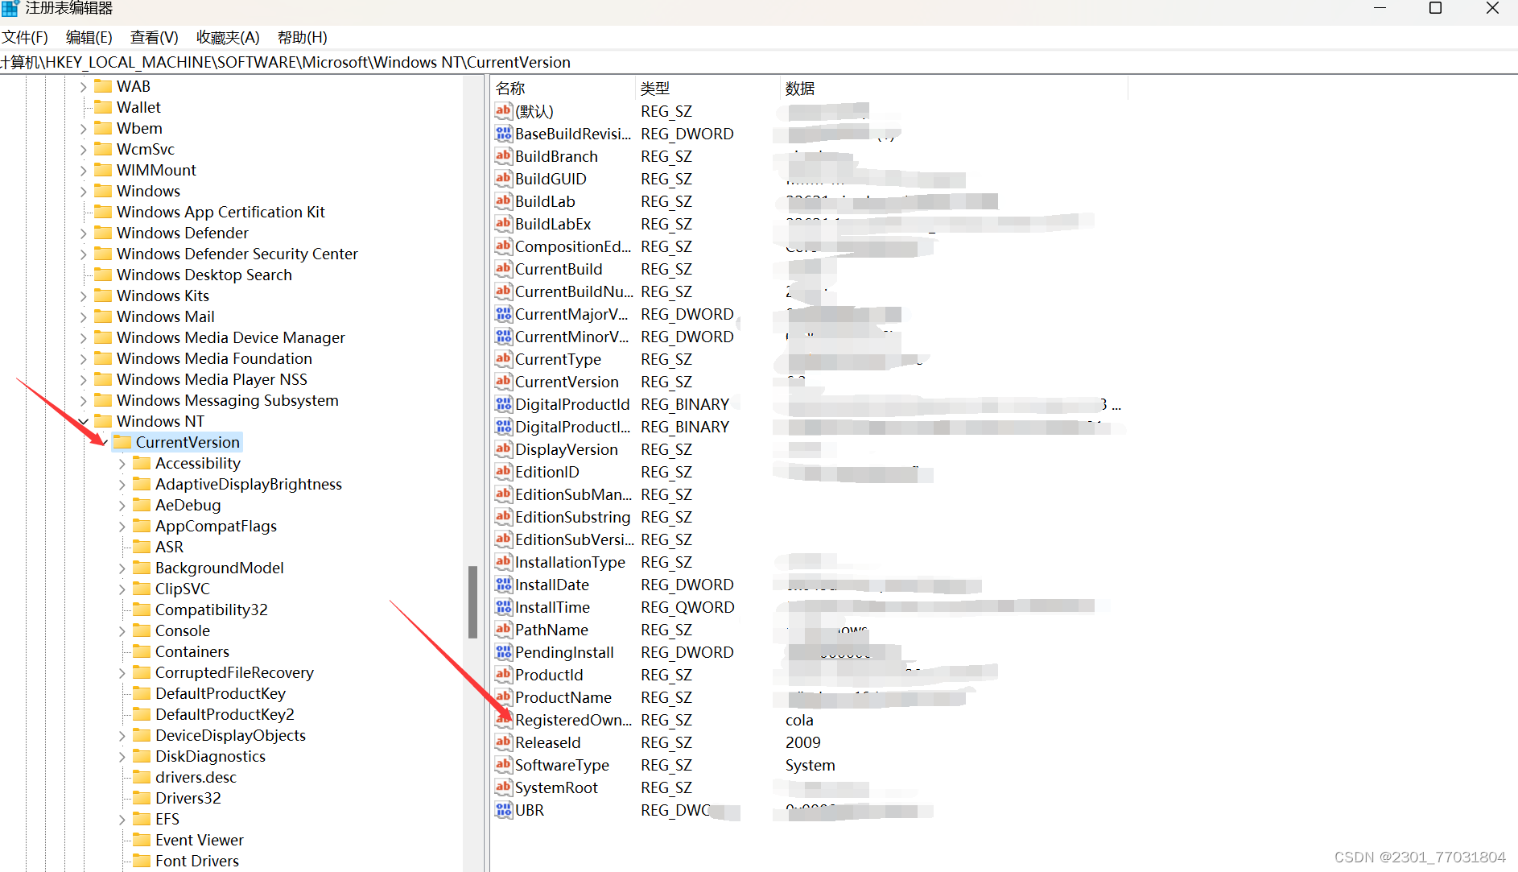Click the BaseBuildRevision DWORD value icon
The height and width of the screenshot is (872, 1518).
point(504,133)
